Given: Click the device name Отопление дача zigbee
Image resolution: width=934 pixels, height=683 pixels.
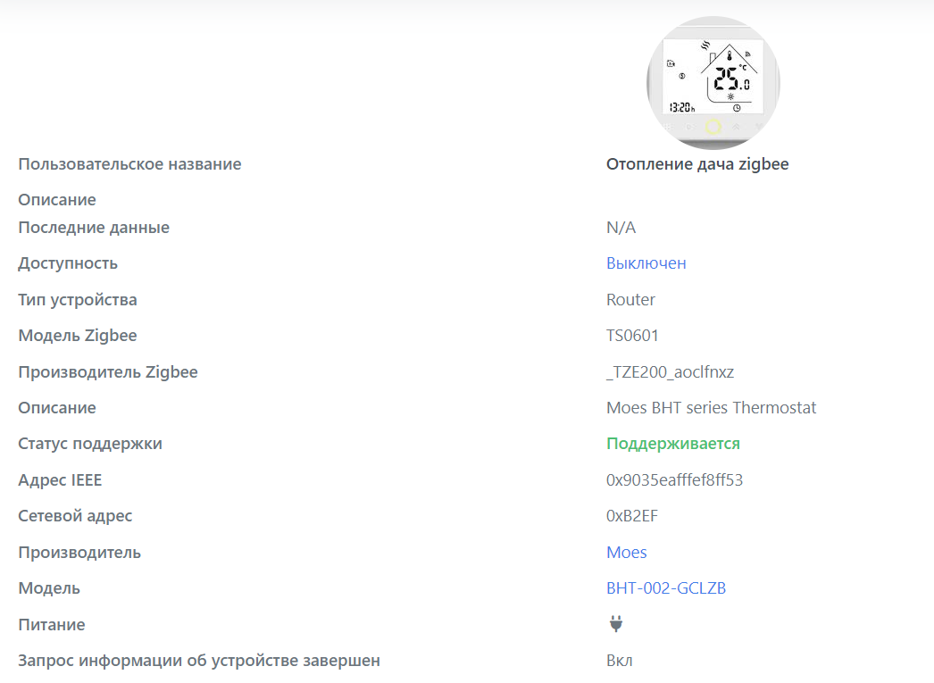Looking at the screenshot, I should point(696,163).
